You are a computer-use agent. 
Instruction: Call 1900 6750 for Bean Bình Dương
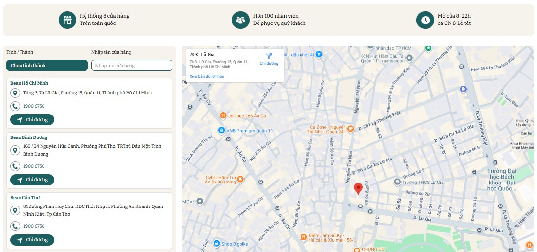[x=34, y=166]
